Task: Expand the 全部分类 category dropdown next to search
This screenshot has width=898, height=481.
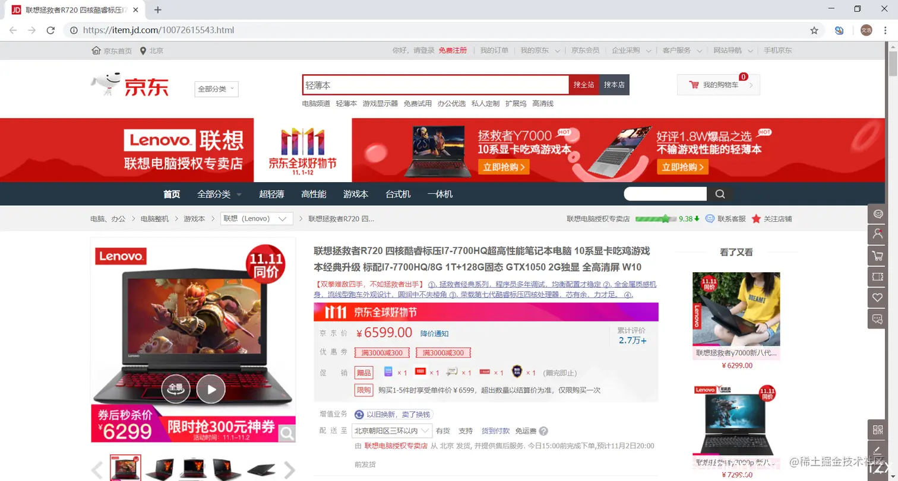Action: point(216,88)
